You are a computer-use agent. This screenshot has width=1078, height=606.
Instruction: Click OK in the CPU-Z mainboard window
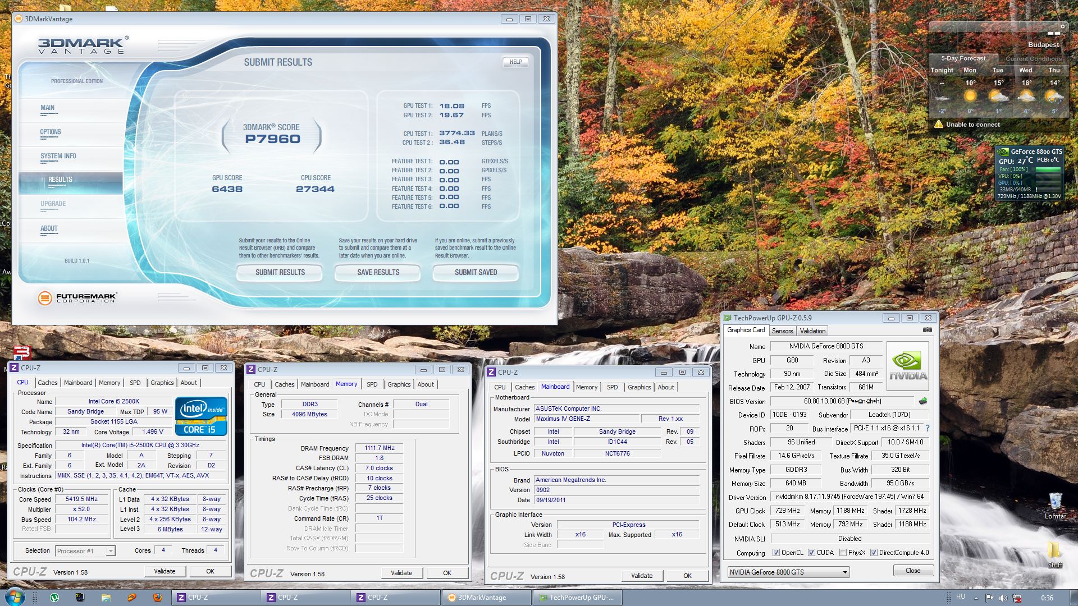point(687,576)
